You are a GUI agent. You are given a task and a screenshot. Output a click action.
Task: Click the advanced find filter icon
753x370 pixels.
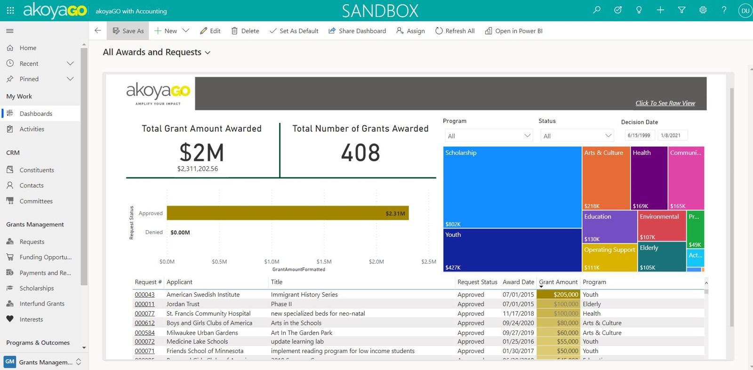tap(681, 10)
